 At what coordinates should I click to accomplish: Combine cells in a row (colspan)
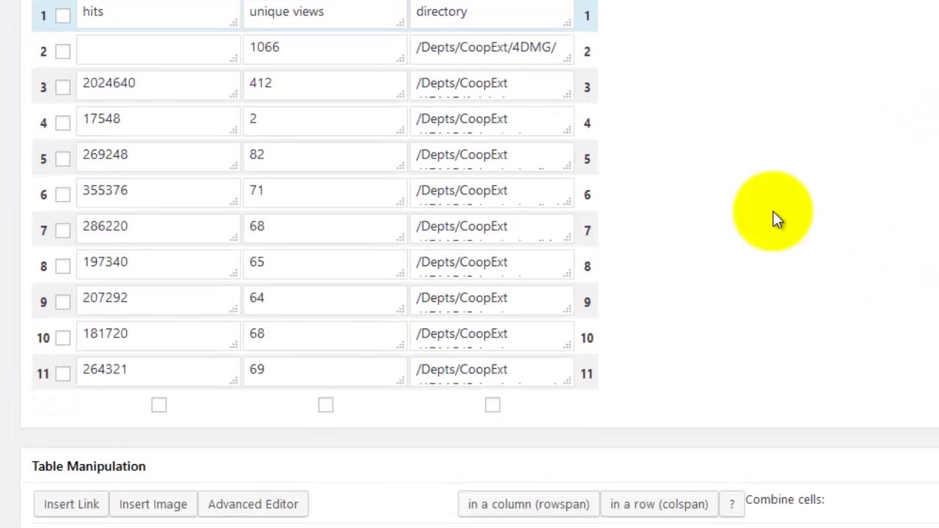click(659, 504)
